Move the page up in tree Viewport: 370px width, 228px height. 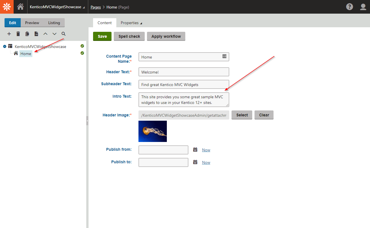45,34
